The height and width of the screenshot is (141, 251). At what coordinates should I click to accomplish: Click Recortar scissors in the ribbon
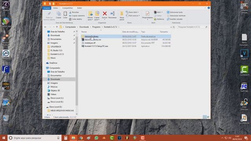74,12
